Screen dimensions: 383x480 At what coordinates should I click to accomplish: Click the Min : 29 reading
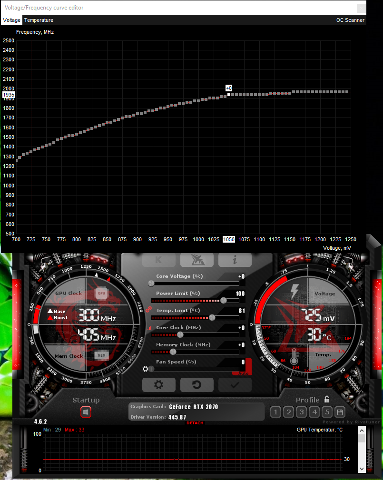pos(52,430)
